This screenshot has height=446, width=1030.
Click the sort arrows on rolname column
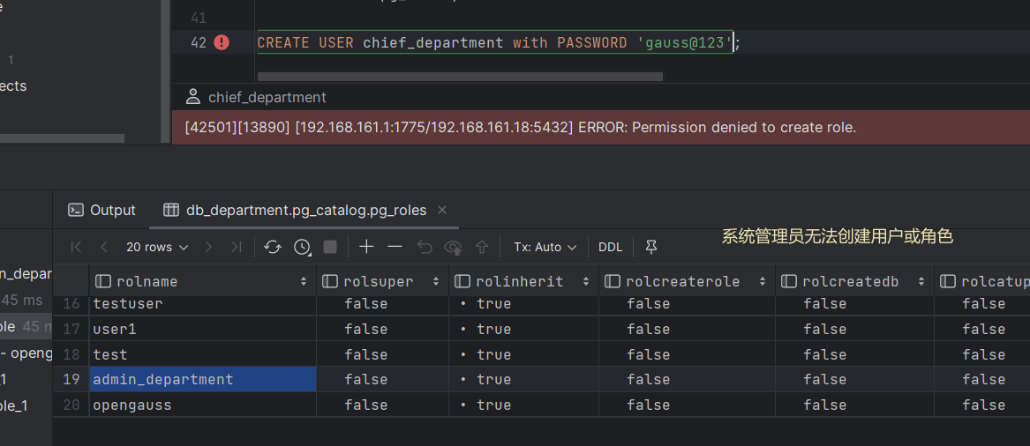point(304,282)
